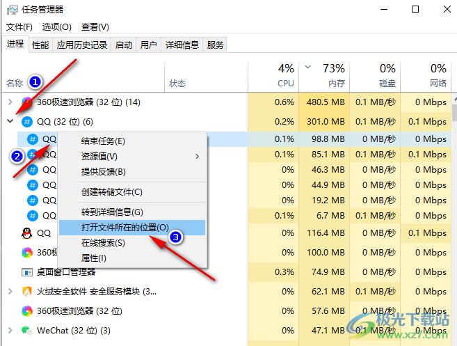Switch to the 性能 tab
This screenshot has width=457, height=346.
pos(40,45)
